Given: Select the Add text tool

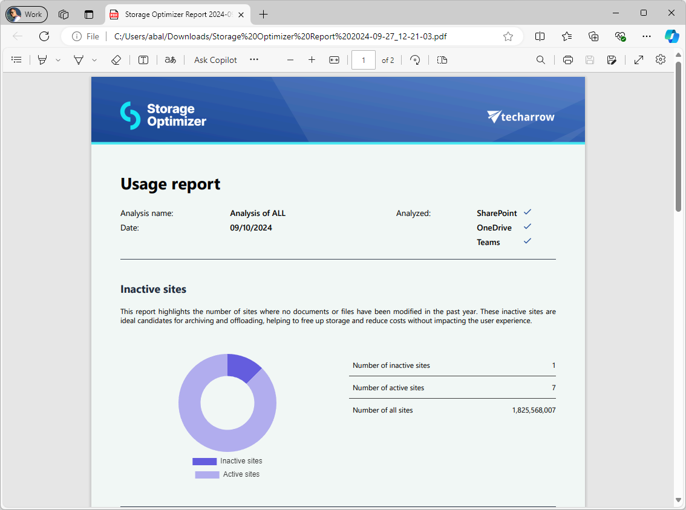Looking at the screenshot, I should pyautogui.click(x=143, y=59).
